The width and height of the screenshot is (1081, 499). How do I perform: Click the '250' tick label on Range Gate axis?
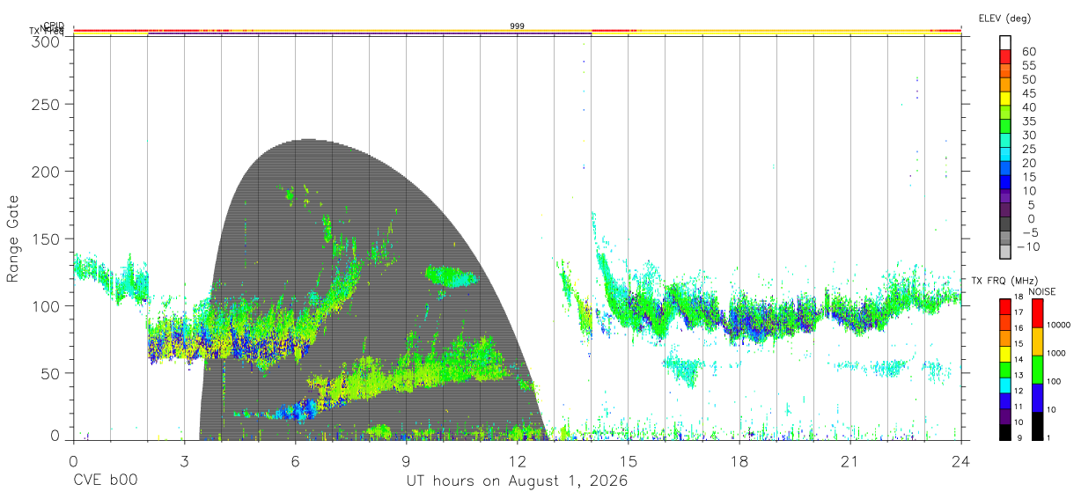pos(46,104)
